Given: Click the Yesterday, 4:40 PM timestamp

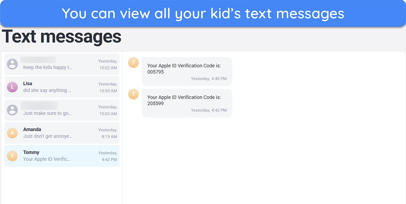Looking at the screenshot, I should [x=209, y=79].
